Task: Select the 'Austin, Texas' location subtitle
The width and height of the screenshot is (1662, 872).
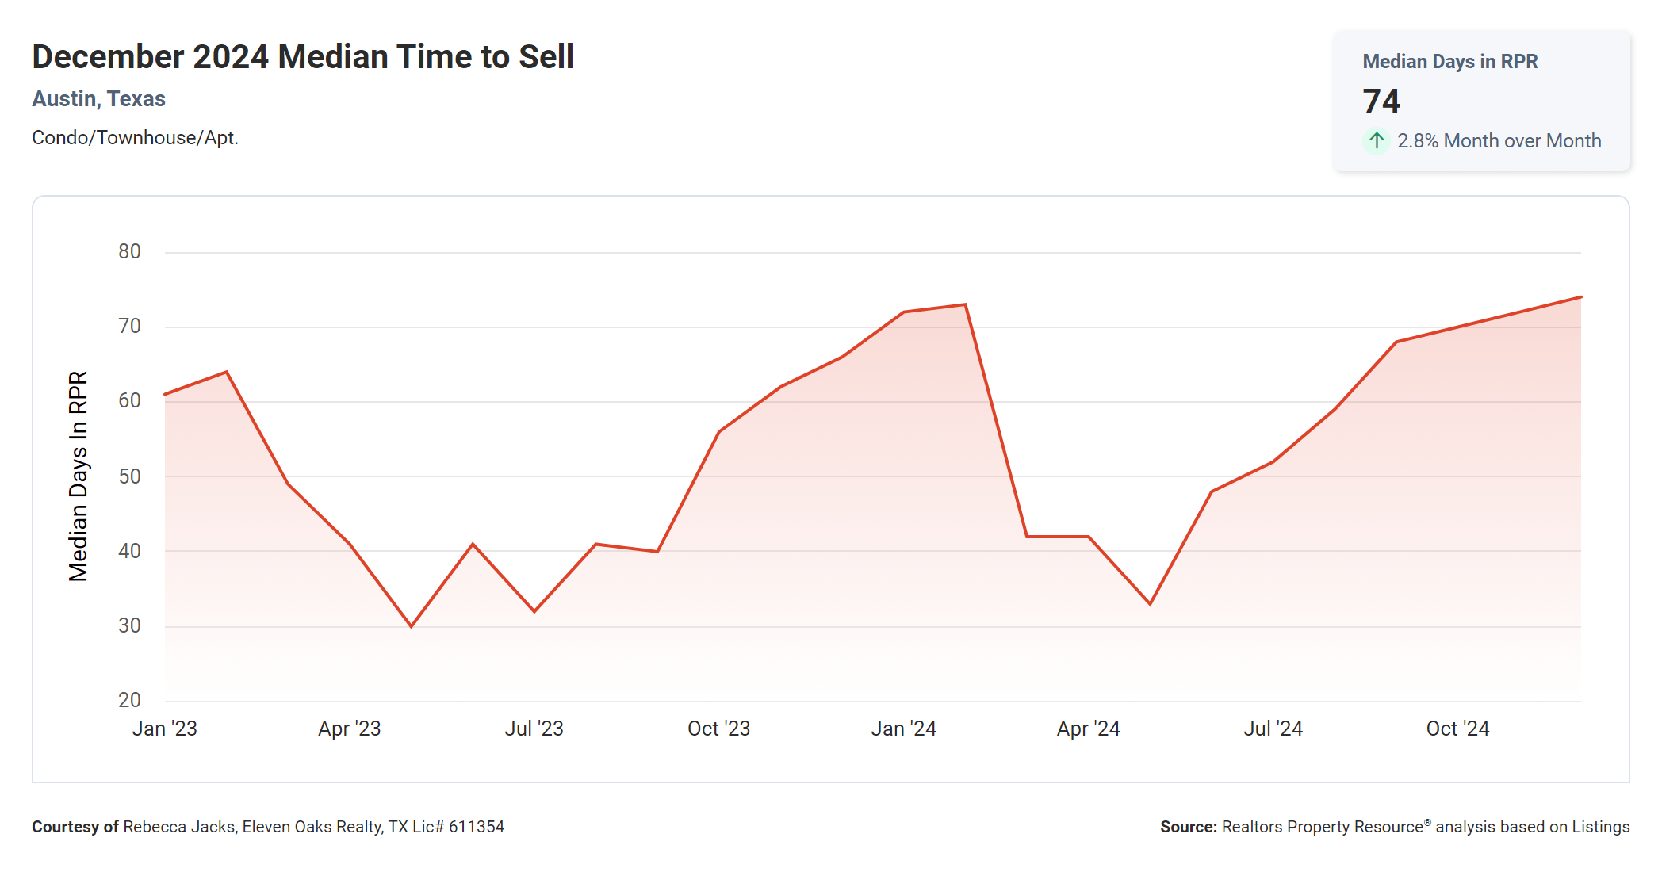Action: coord(99,99)
